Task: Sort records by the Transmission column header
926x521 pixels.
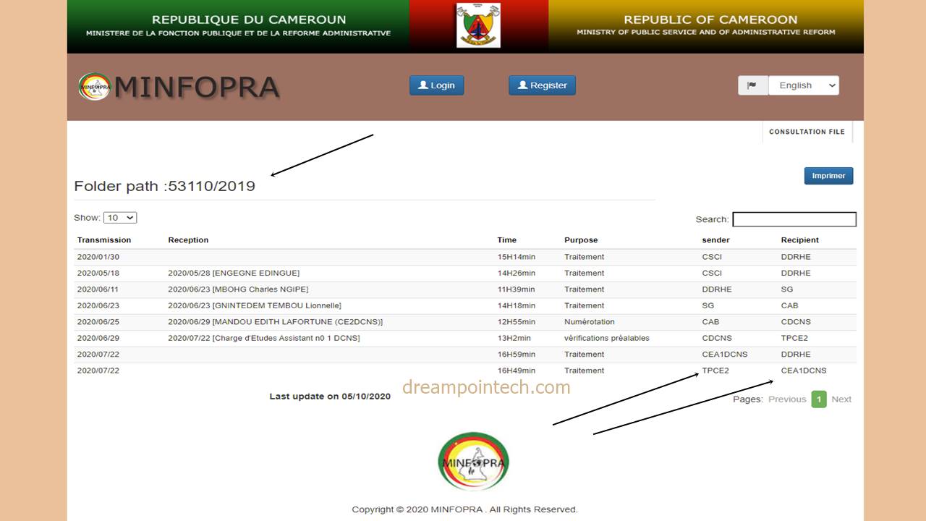Action: [x=103, y=240]
